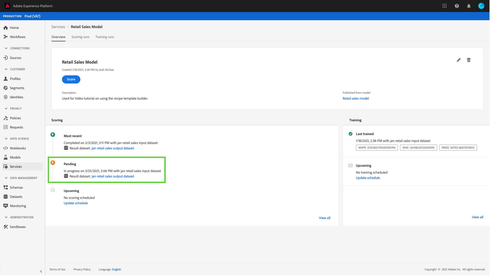Go to Monitoring in the sidebar
Image resolution: width=490 pixels, height=276 pixels.
click(18, 206)
